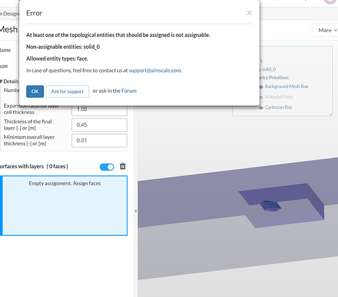Open the support@simscale.com email link
Viewport: 338px width, 297px height.
tap(155, 71)
